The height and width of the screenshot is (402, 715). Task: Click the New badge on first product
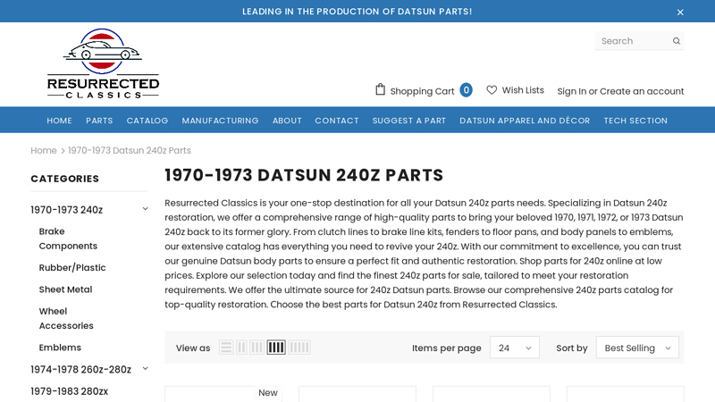[267, 392]
